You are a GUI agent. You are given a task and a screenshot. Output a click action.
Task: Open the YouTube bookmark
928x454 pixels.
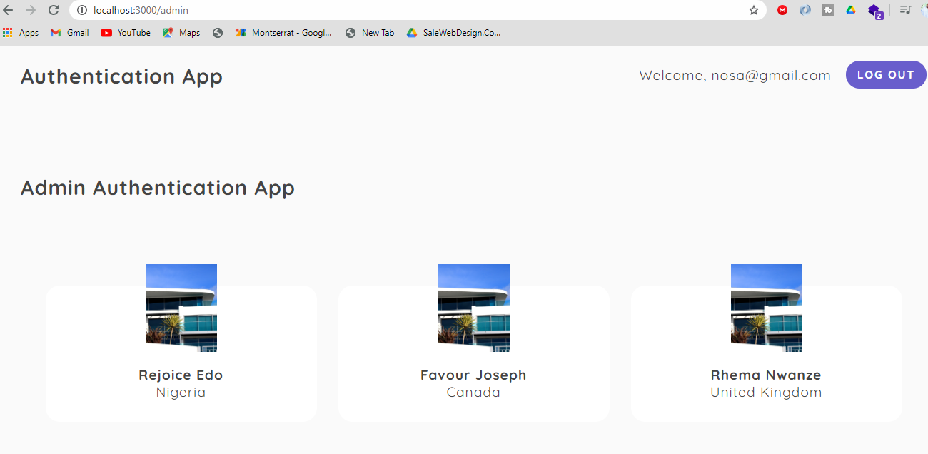click(x=126, y=33)
